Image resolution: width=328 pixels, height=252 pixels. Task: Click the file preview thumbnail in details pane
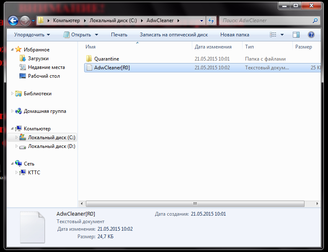32,227
